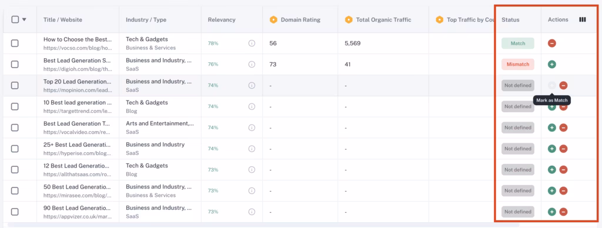The width and height of the screenshot is (602, 228).
Task: Open relevancy info for the vocalvideo.com row
Action: click(252, 128)
